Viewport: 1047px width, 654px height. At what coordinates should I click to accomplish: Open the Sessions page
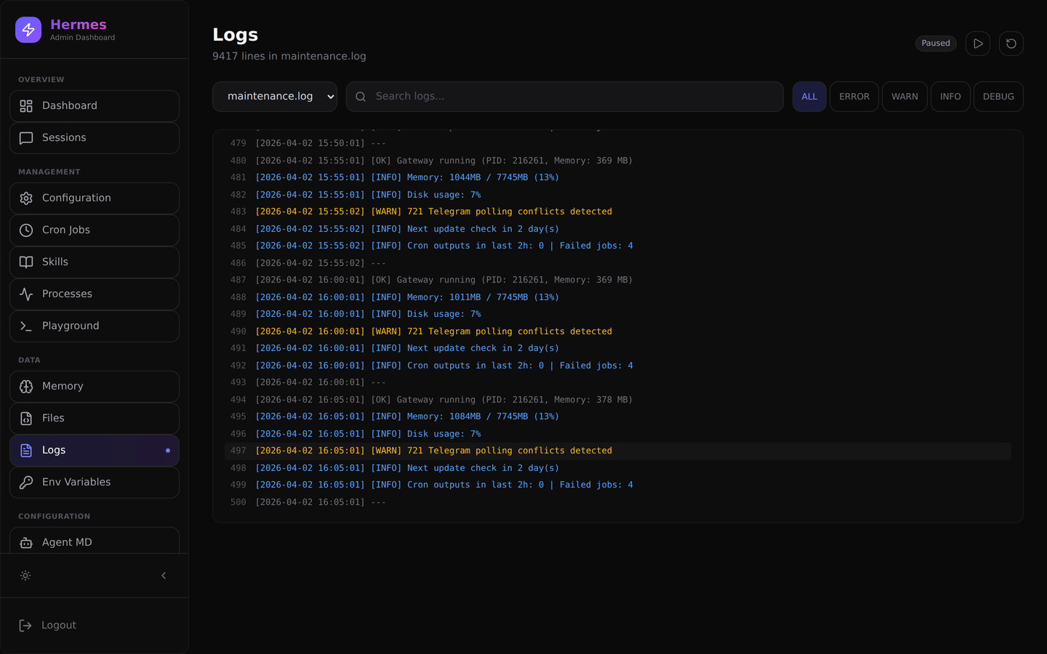click(x=95, y=138)
